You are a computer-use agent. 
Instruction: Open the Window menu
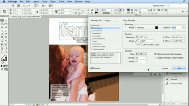pos(78,1)
